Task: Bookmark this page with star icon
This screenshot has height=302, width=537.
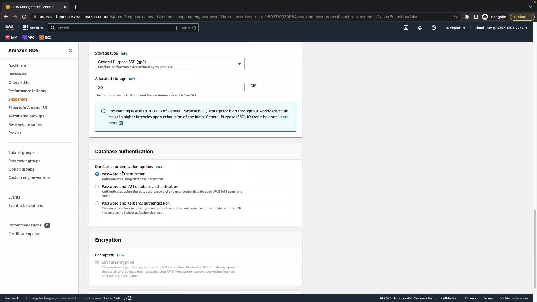Action: [456, 17]
